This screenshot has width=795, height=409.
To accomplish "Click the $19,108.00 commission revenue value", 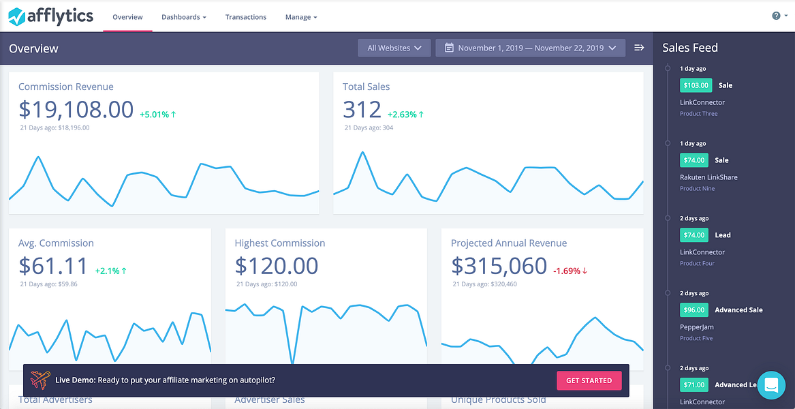I will [x=76, y=110].
